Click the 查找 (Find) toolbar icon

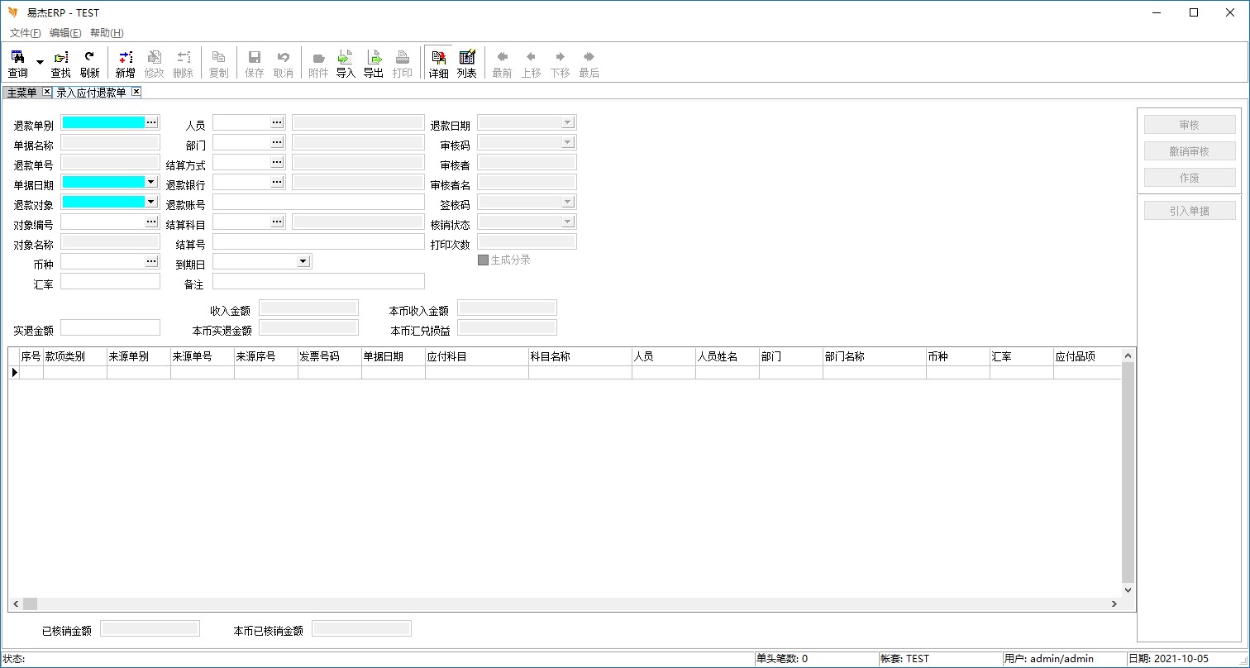pos(60,63)
